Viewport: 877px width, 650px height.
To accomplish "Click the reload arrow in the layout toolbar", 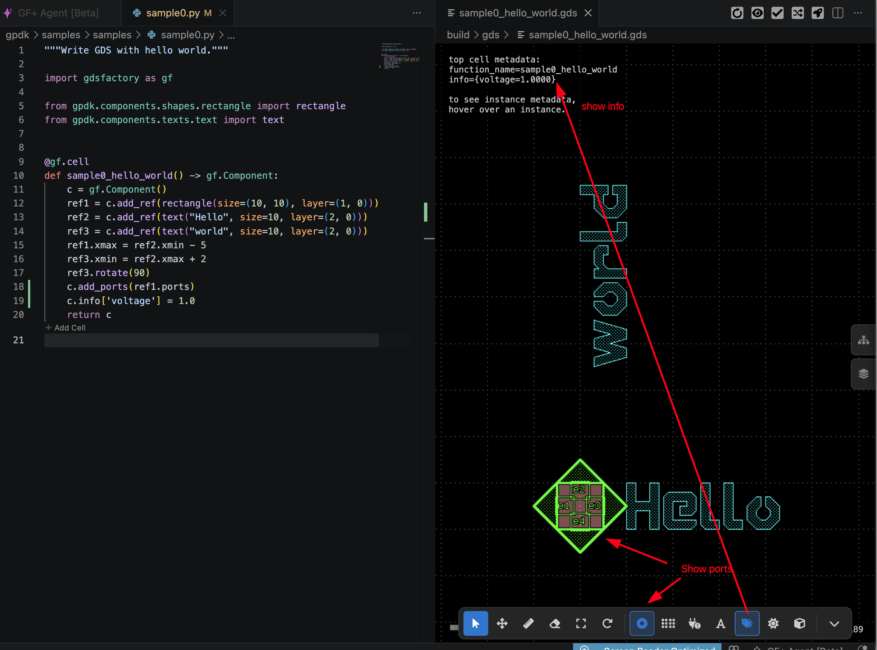I will pos(607,624).
